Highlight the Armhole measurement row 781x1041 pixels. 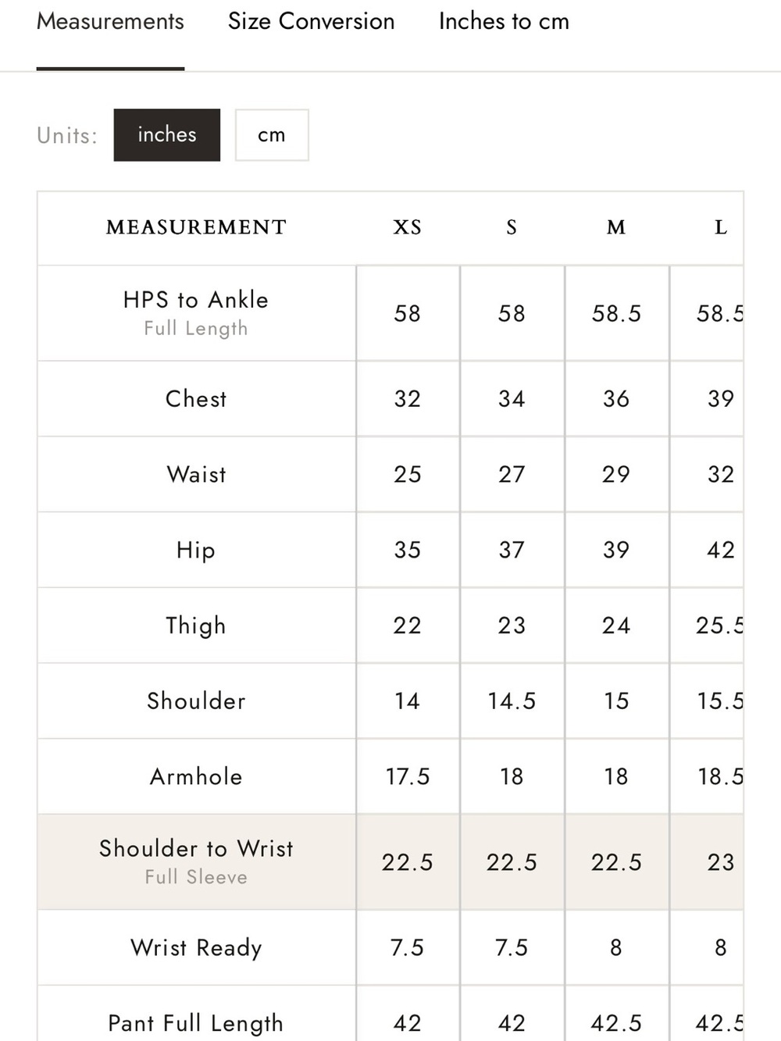[x=390, y=776]
